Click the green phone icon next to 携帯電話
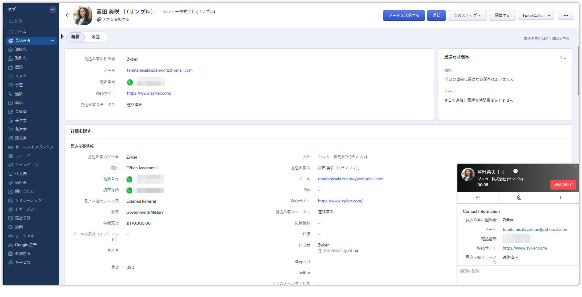Image resolution: width=582 pixels, height=297 pixels. [x=130, y=190]
